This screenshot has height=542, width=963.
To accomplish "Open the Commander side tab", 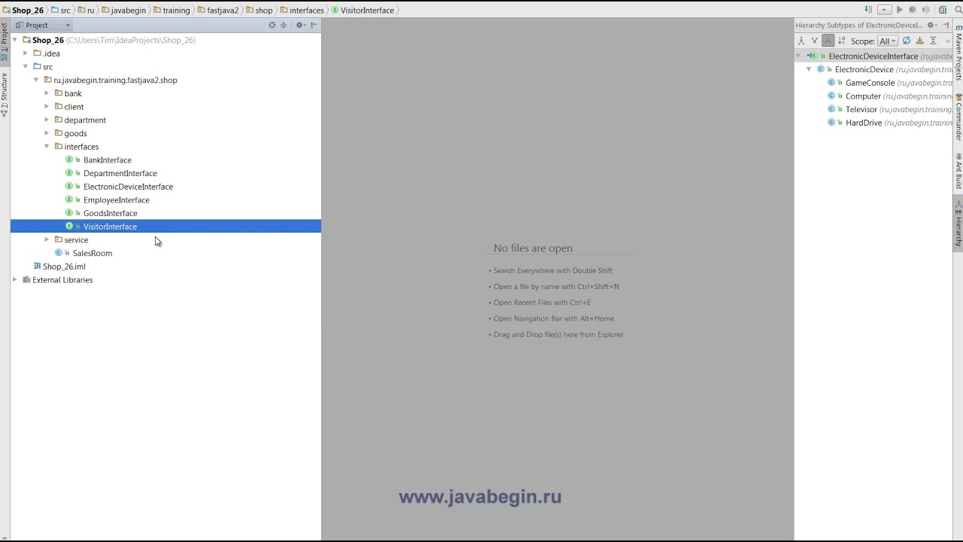I will click(958, 117).
